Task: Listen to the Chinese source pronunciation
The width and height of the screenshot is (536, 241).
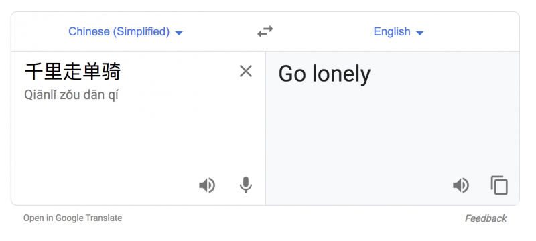Action: tap(207, 185)
